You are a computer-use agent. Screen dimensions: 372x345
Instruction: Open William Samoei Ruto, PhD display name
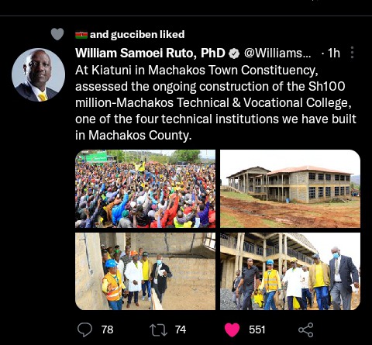[150, 53]
